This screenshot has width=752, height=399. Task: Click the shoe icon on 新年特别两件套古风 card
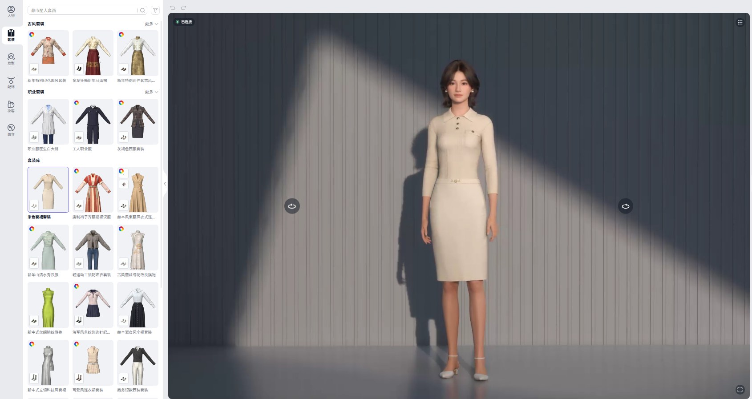[x=124, y=69]
